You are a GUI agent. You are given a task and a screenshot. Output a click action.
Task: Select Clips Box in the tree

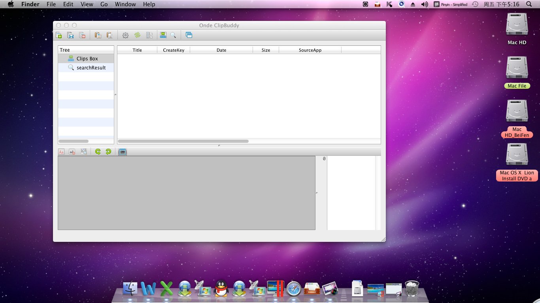point(86,58)
